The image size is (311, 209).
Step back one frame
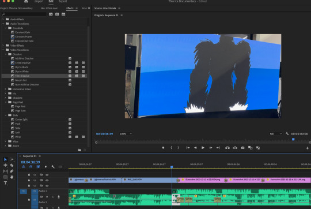coord(196,148)
